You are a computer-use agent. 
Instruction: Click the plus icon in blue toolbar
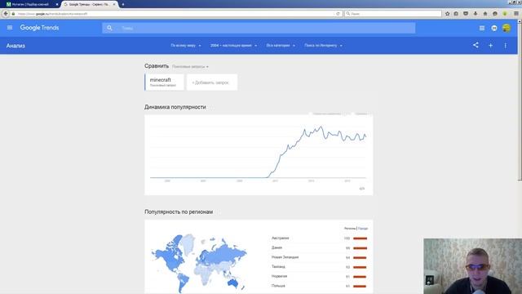491,46
